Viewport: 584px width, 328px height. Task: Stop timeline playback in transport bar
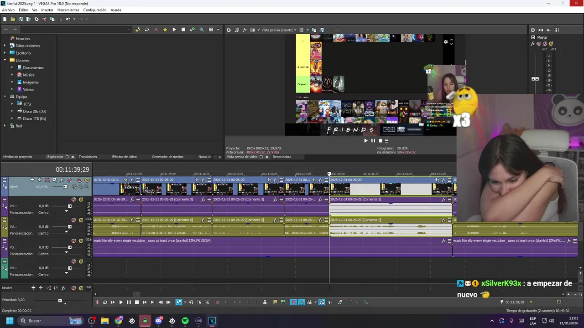click(x=136, y=302)
